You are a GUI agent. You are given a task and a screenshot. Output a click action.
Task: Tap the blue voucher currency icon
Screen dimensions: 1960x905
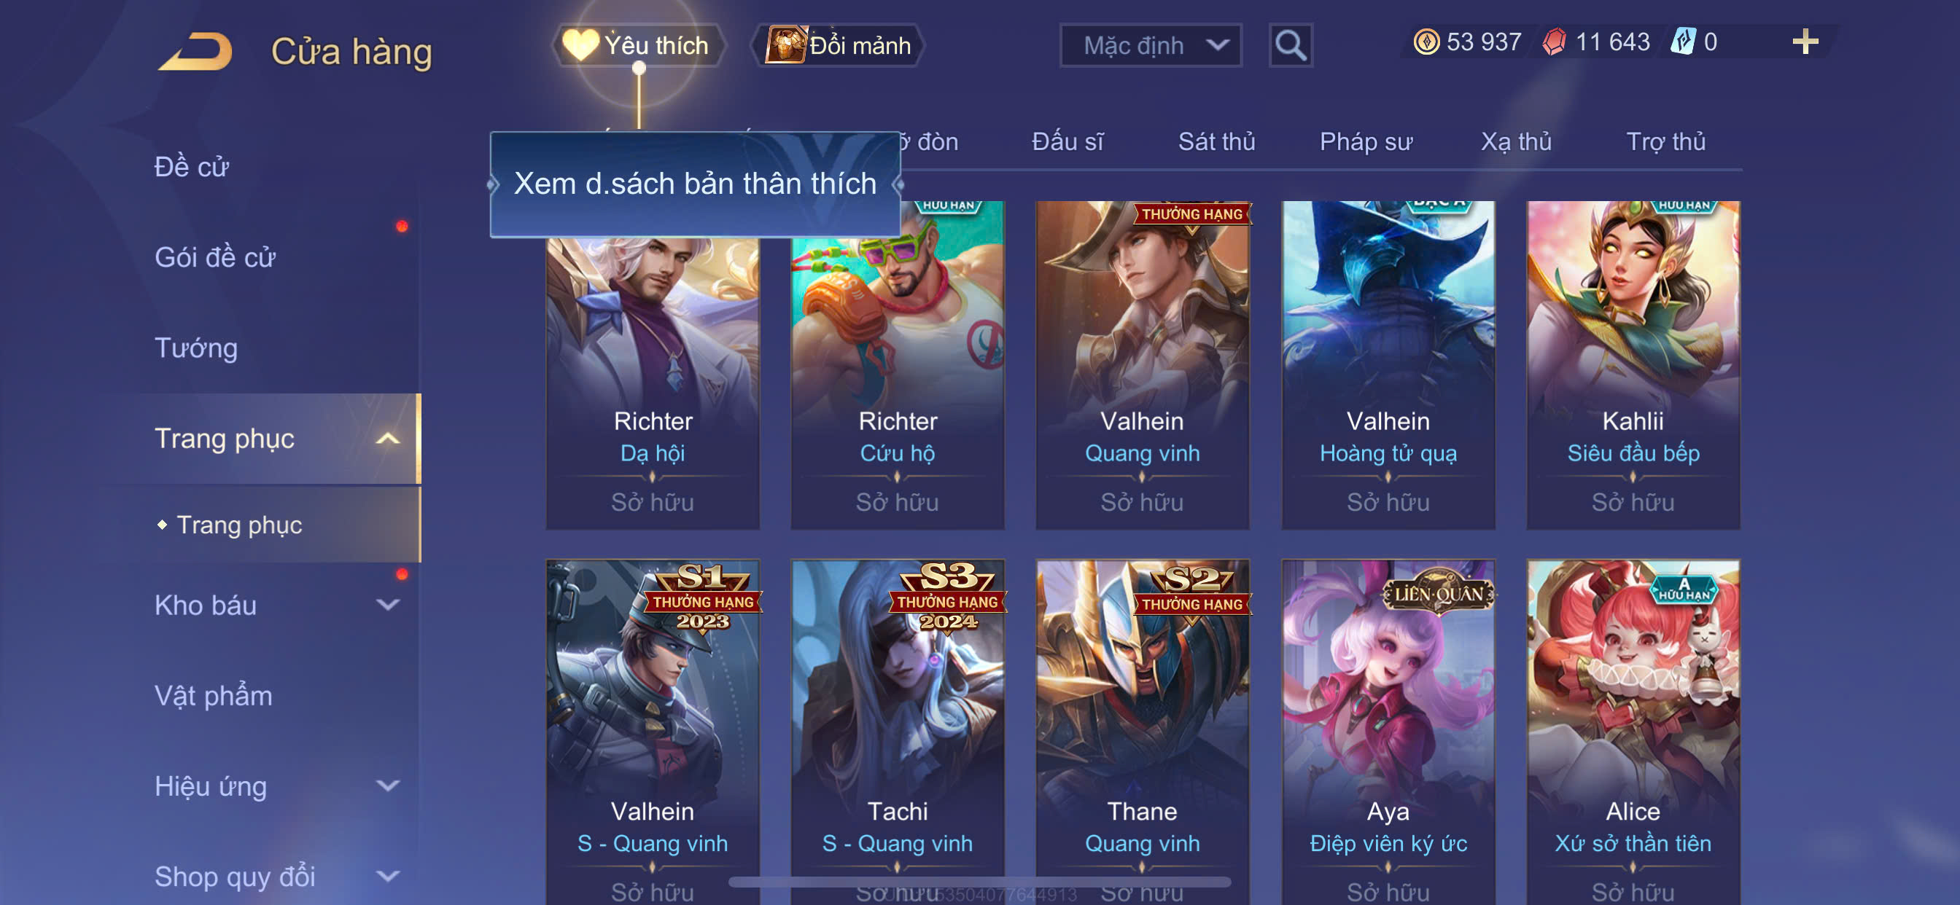click(1682, 42)
